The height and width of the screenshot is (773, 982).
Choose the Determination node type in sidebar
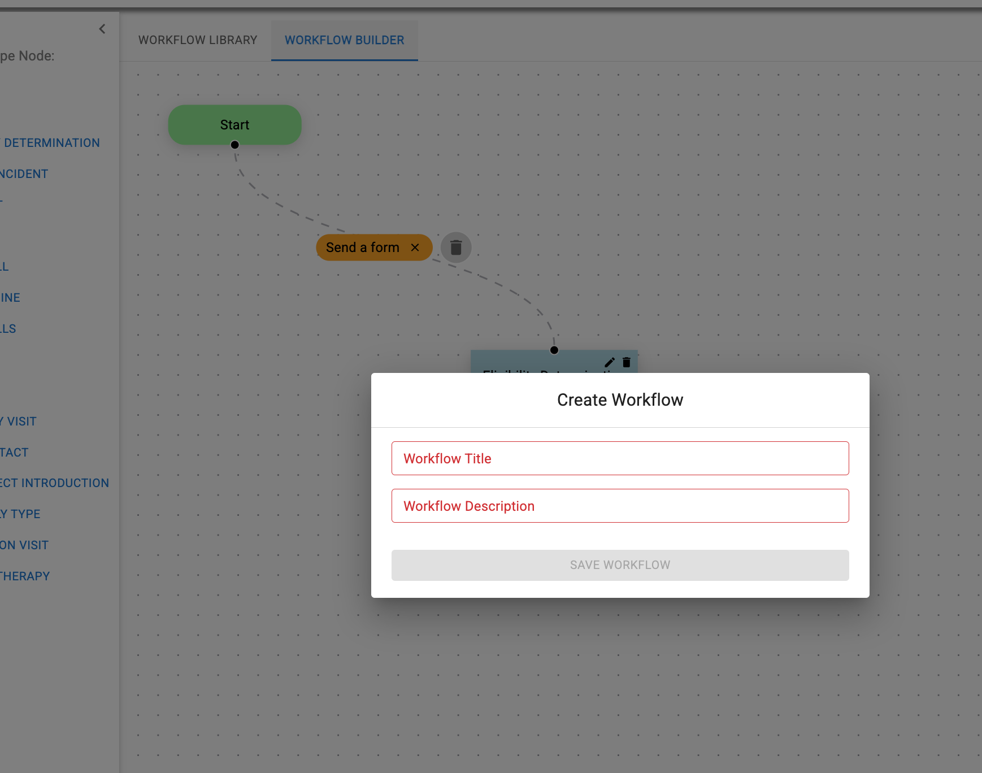pyautogui.click(x=51, y=143)
